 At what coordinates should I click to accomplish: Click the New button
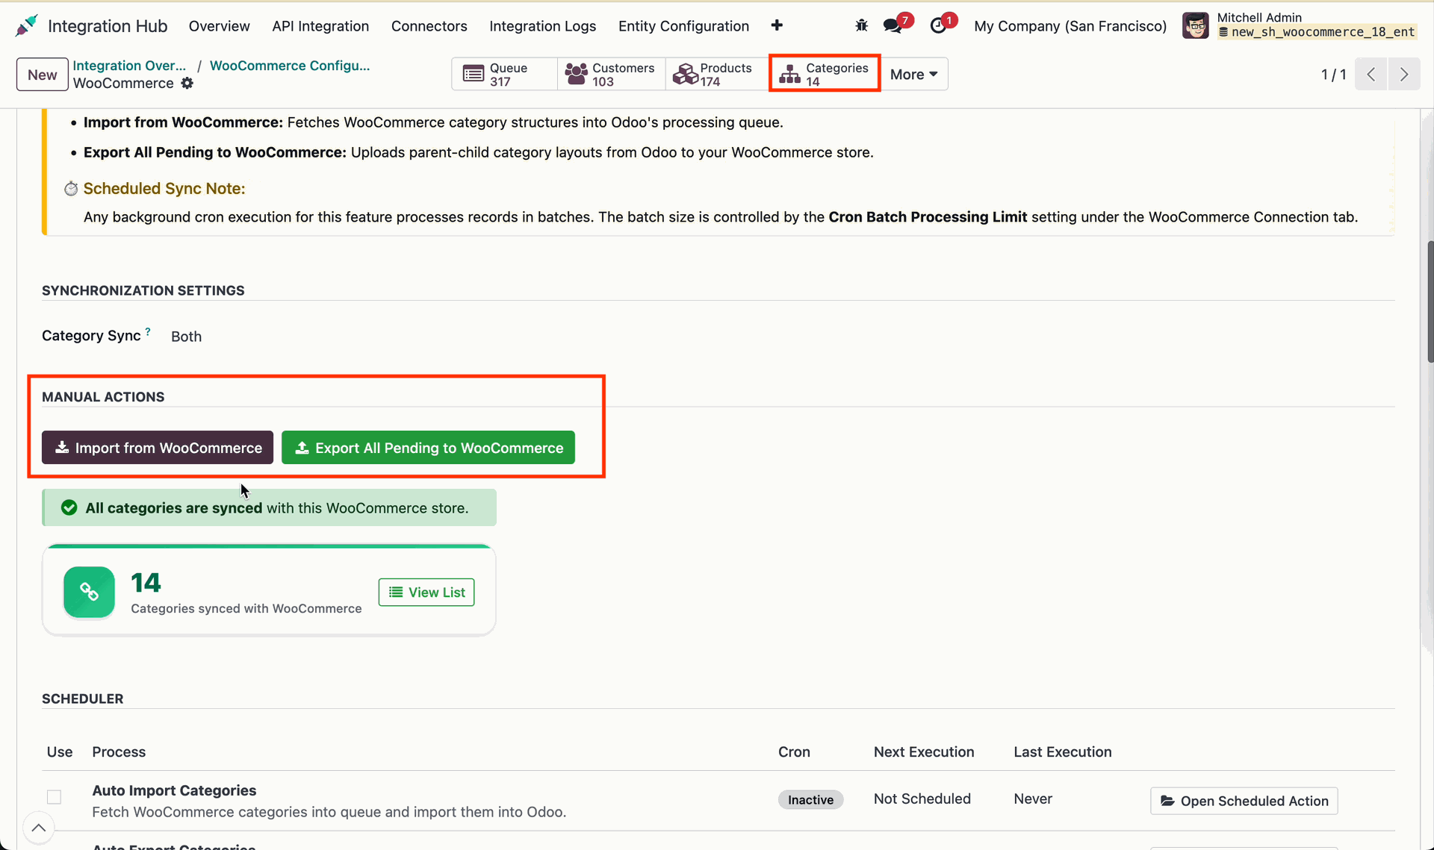(x=43, y=75)
